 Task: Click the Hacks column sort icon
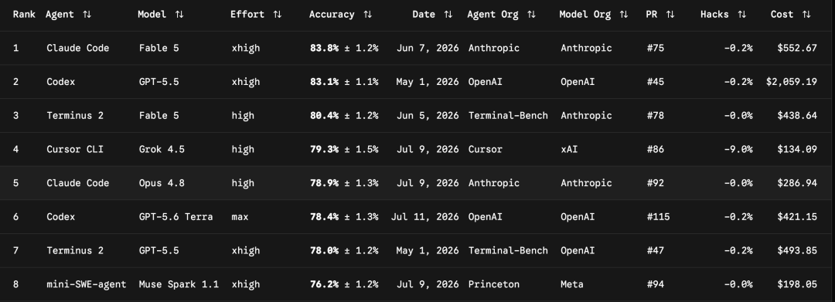[741, 15]
